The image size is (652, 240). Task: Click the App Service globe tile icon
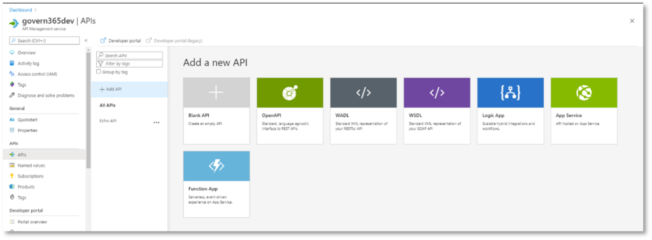[x=584, y=93]
